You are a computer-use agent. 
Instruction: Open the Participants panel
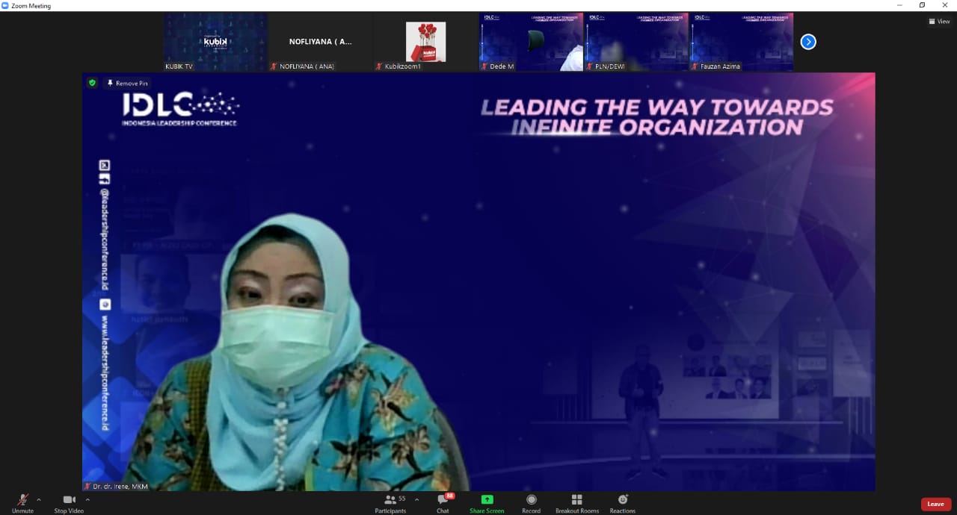390,503
